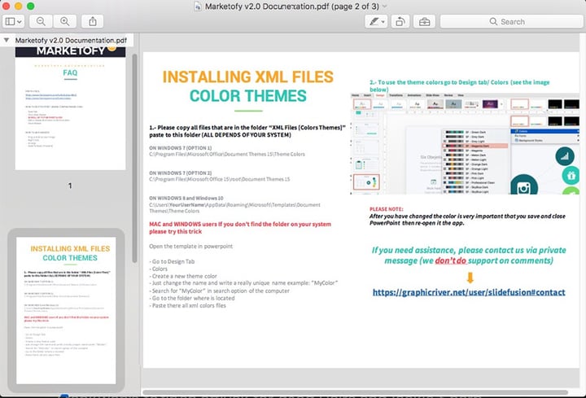Click the 'ON WINDOWS 8 and Windows 10' text

[x=186, y=198]
